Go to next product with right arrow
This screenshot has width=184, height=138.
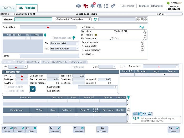[146, 19]
